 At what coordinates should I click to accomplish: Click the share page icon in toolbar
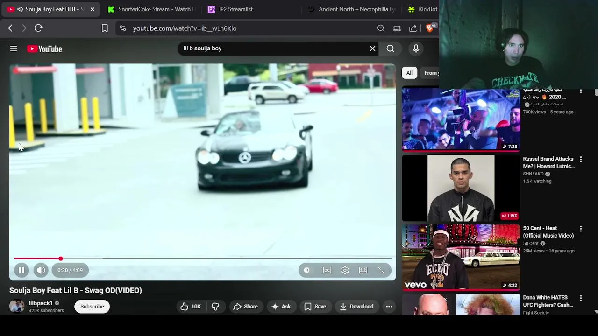point(413,28)
